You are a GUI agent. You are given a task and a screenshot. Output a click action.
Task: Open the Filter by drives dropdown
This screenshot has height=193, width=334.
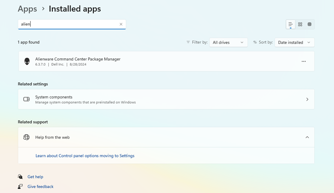pyautogui.click(x=228, y=43)
